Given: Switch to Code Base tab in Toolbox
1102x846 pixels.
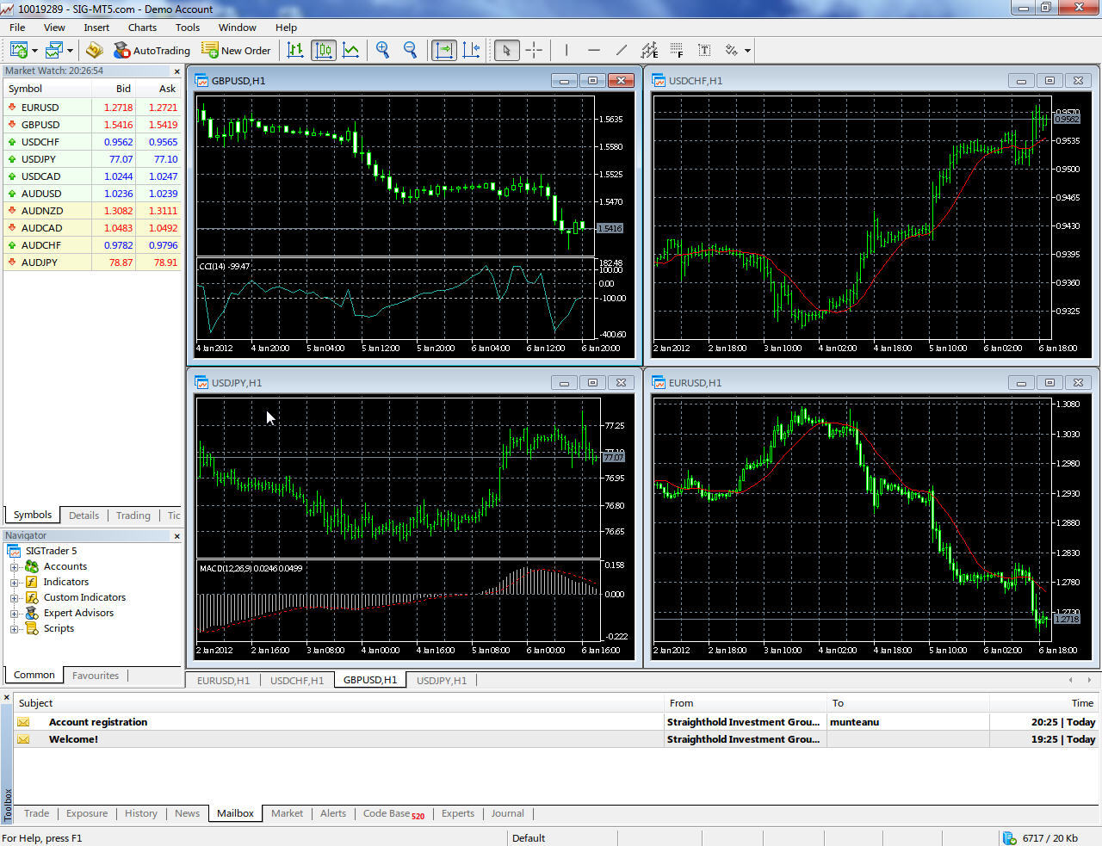Looking at the screenshot, I should click(x=393, y=813).
